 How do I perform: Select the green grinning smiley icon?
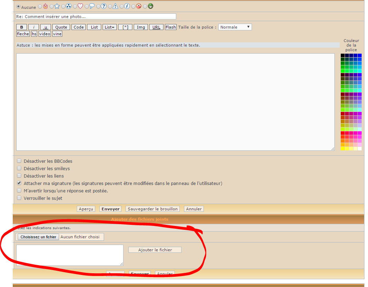click(x=150, y=6)
